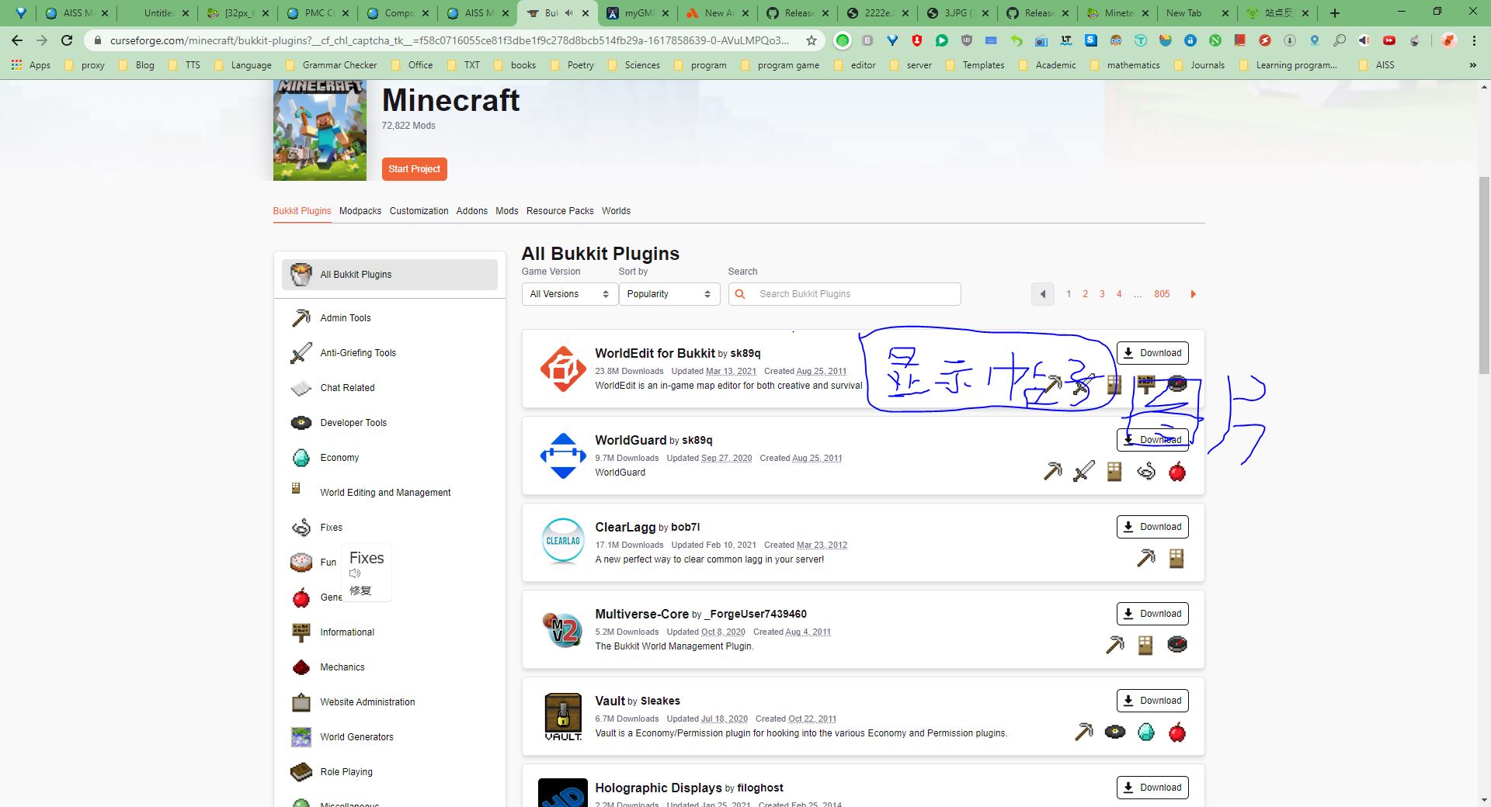Download Multiverse-Core plugin
This screenshot has height=807, width=1491.
[1152, 614]
